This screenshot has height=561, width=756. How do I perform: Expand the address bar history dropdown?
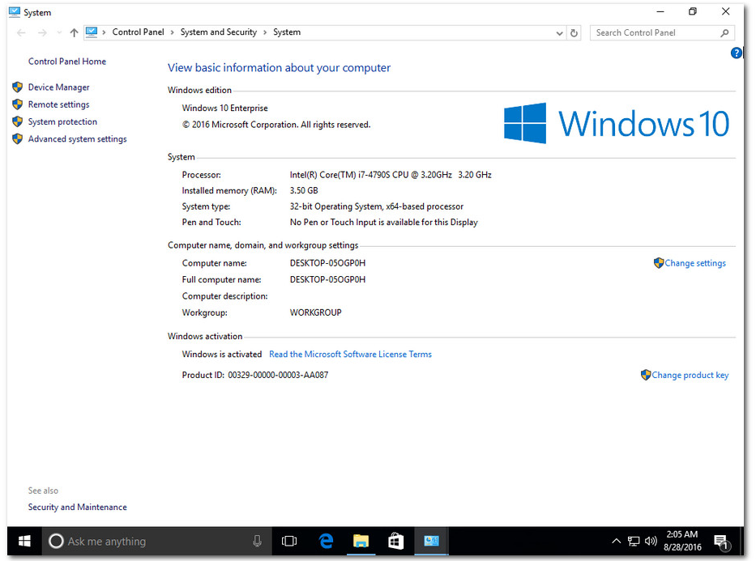pos(559,33)
